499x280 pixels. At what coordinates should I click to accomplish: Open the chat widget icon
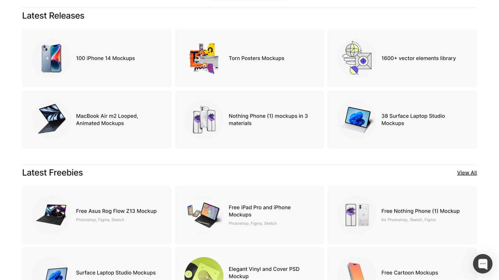pos(482,264)
